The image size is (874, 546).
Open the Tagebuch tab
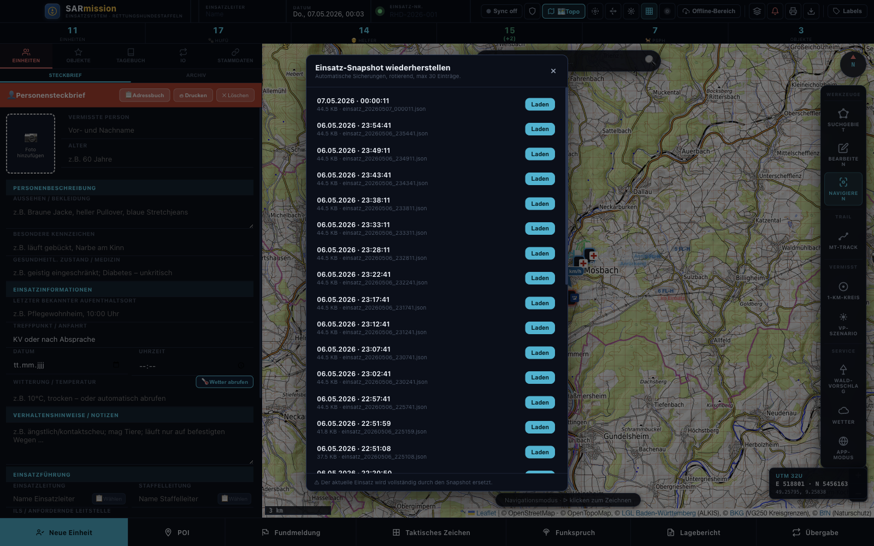point(131,56)
